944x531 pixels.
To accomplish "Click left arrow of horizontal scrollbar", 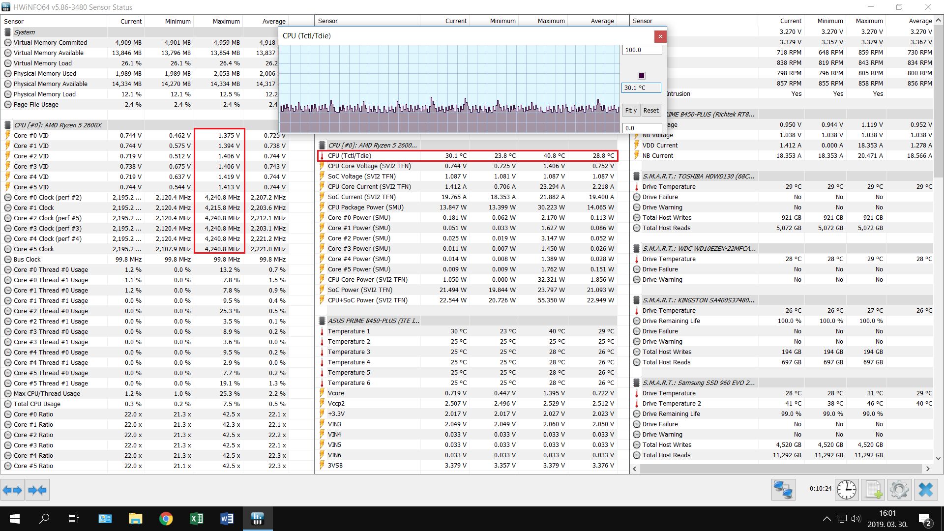I will pyautogui.click(x=635, y=469).
